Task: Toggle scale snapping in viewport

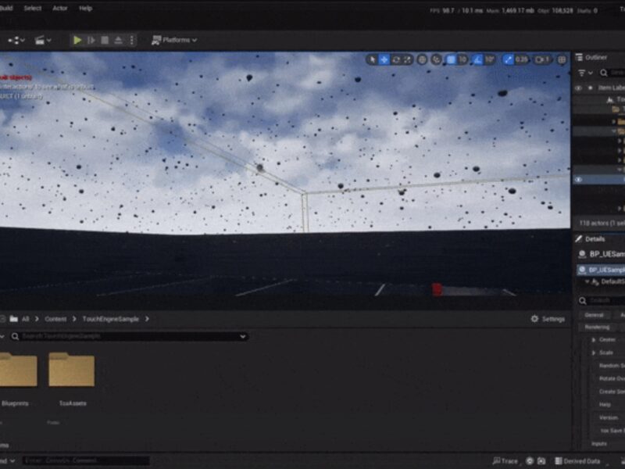Action: (508, 60)
